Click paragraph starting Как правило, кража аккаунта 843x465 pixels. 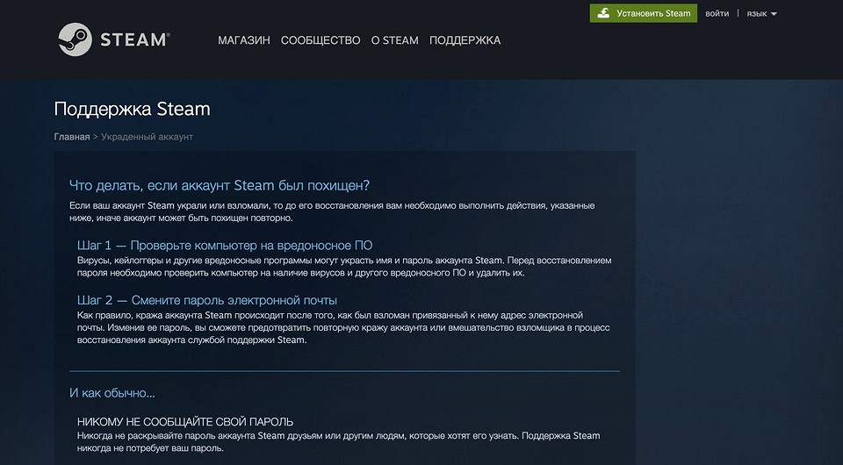pyautogui.click(x=343, y=327)
